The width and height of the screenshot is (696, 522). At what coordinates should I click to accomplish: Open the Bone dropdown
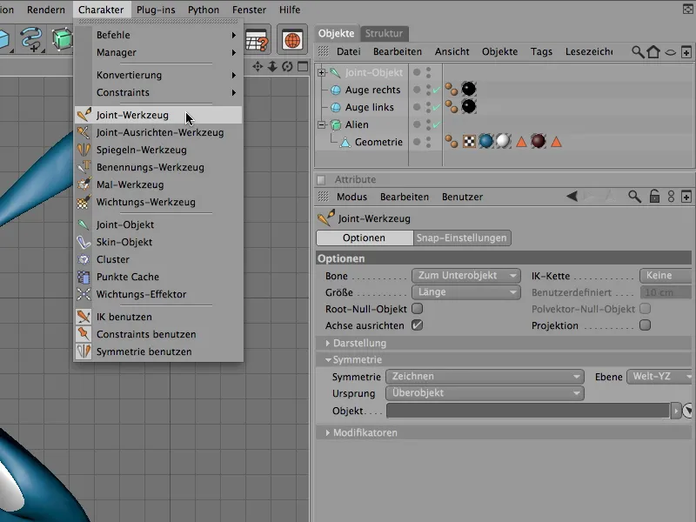(466, 275)
